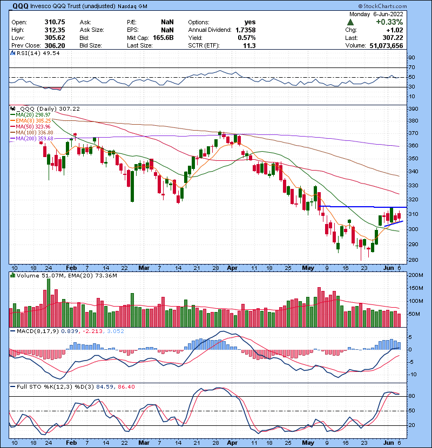This screenshot has height=448, width=432.
Task: Click the Mar label on price chart axis
Action: (x=144, y=268)
